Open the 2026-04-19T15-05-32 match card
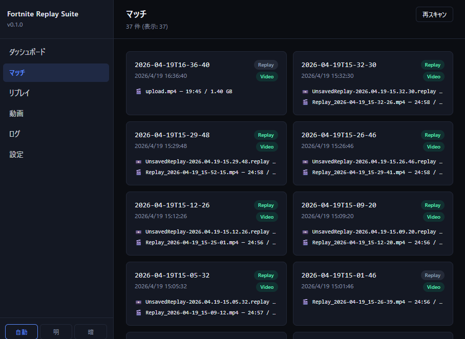Screen dimensions: 465x339 [x=172, y=276]
